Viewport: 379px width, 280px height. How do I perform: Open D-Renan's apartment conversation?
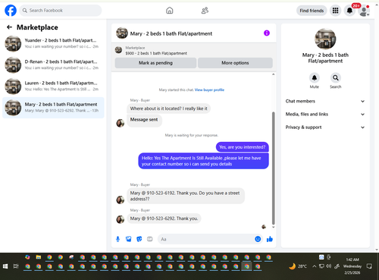point(53,64)
